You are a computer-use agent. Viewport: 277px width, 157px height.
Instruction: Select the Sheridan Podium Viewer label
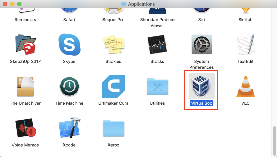click(x=157, y=23)
